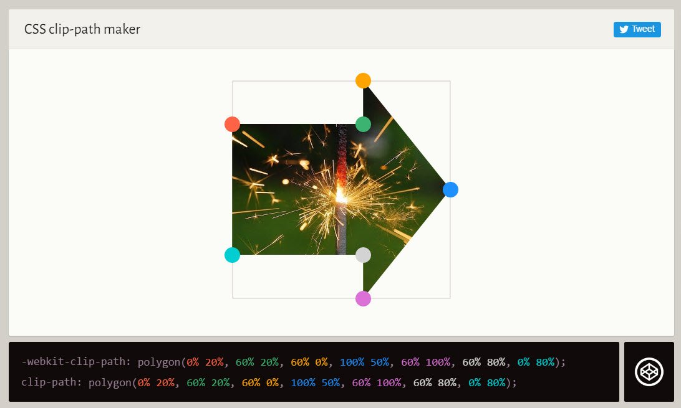The height and width of the screenshot is (408, 681).
Task: Click the red left-edge vertex handle
Action: 232,124
